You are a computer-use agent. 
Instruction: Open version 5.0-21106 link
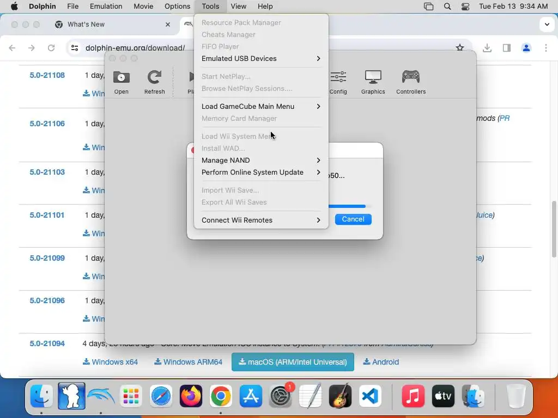point(47,124)
